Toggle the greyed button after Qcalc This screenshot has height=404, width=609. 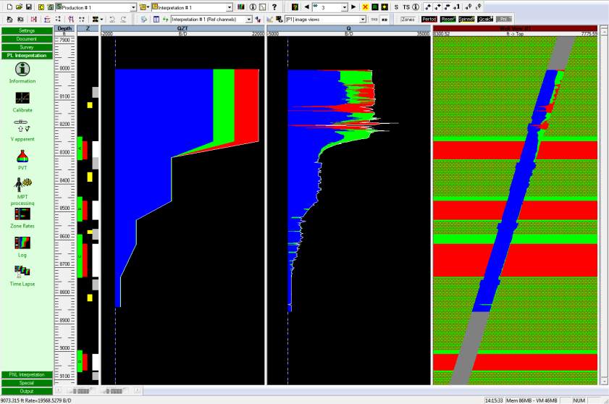pyautogui.click(x=504, y=19)
